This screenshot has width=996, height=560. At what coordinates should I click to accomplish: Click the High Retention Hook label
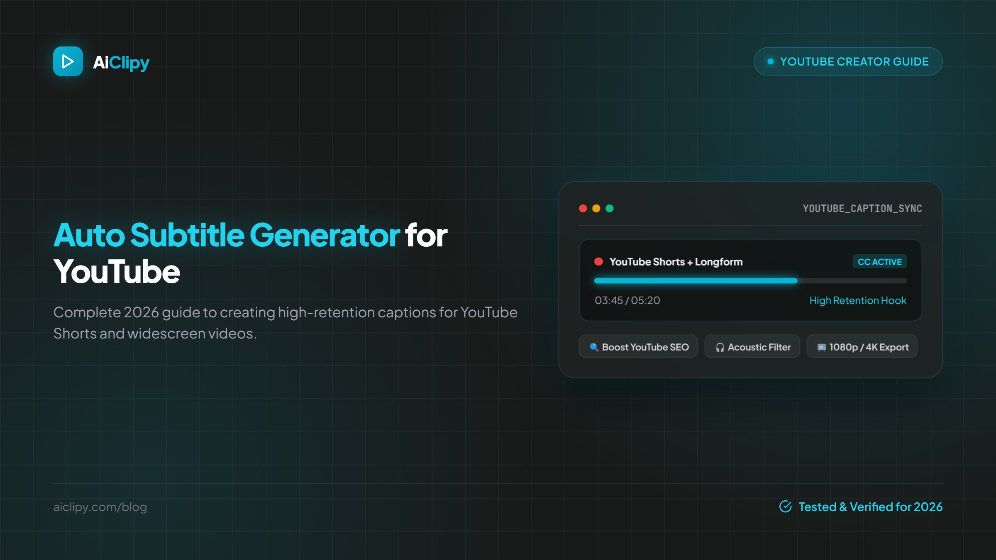[x=858, y=300]
